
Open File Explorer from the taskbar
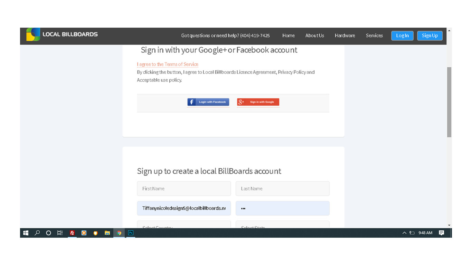click(107, 233)
